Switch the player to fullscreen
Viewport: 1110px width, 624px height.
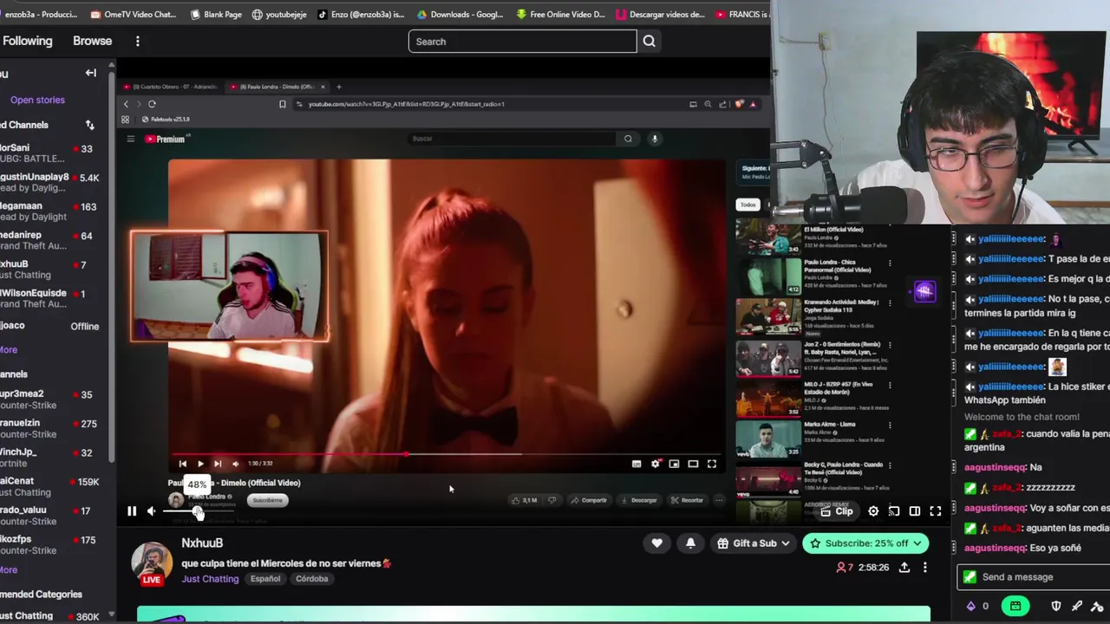936,511
